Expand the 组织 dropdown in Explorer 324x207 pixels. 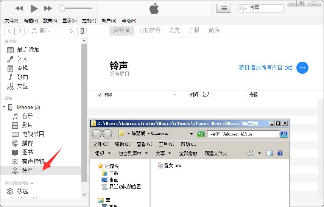click(x=103, y=153)
